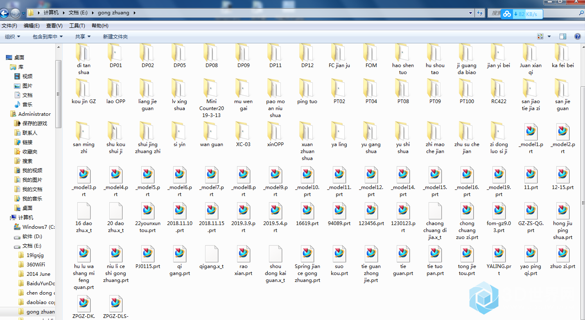The width and height of the screenshot is (585, 320).
Task: Open the FOM folder icon
Action: coord(371,52)
